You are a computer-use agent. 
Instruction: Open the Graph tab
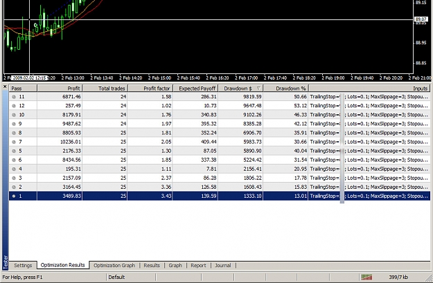pos(175,265)
